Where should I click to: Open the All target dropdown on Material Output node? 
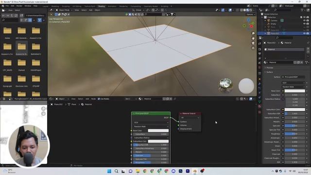click(x=190, y=118)
